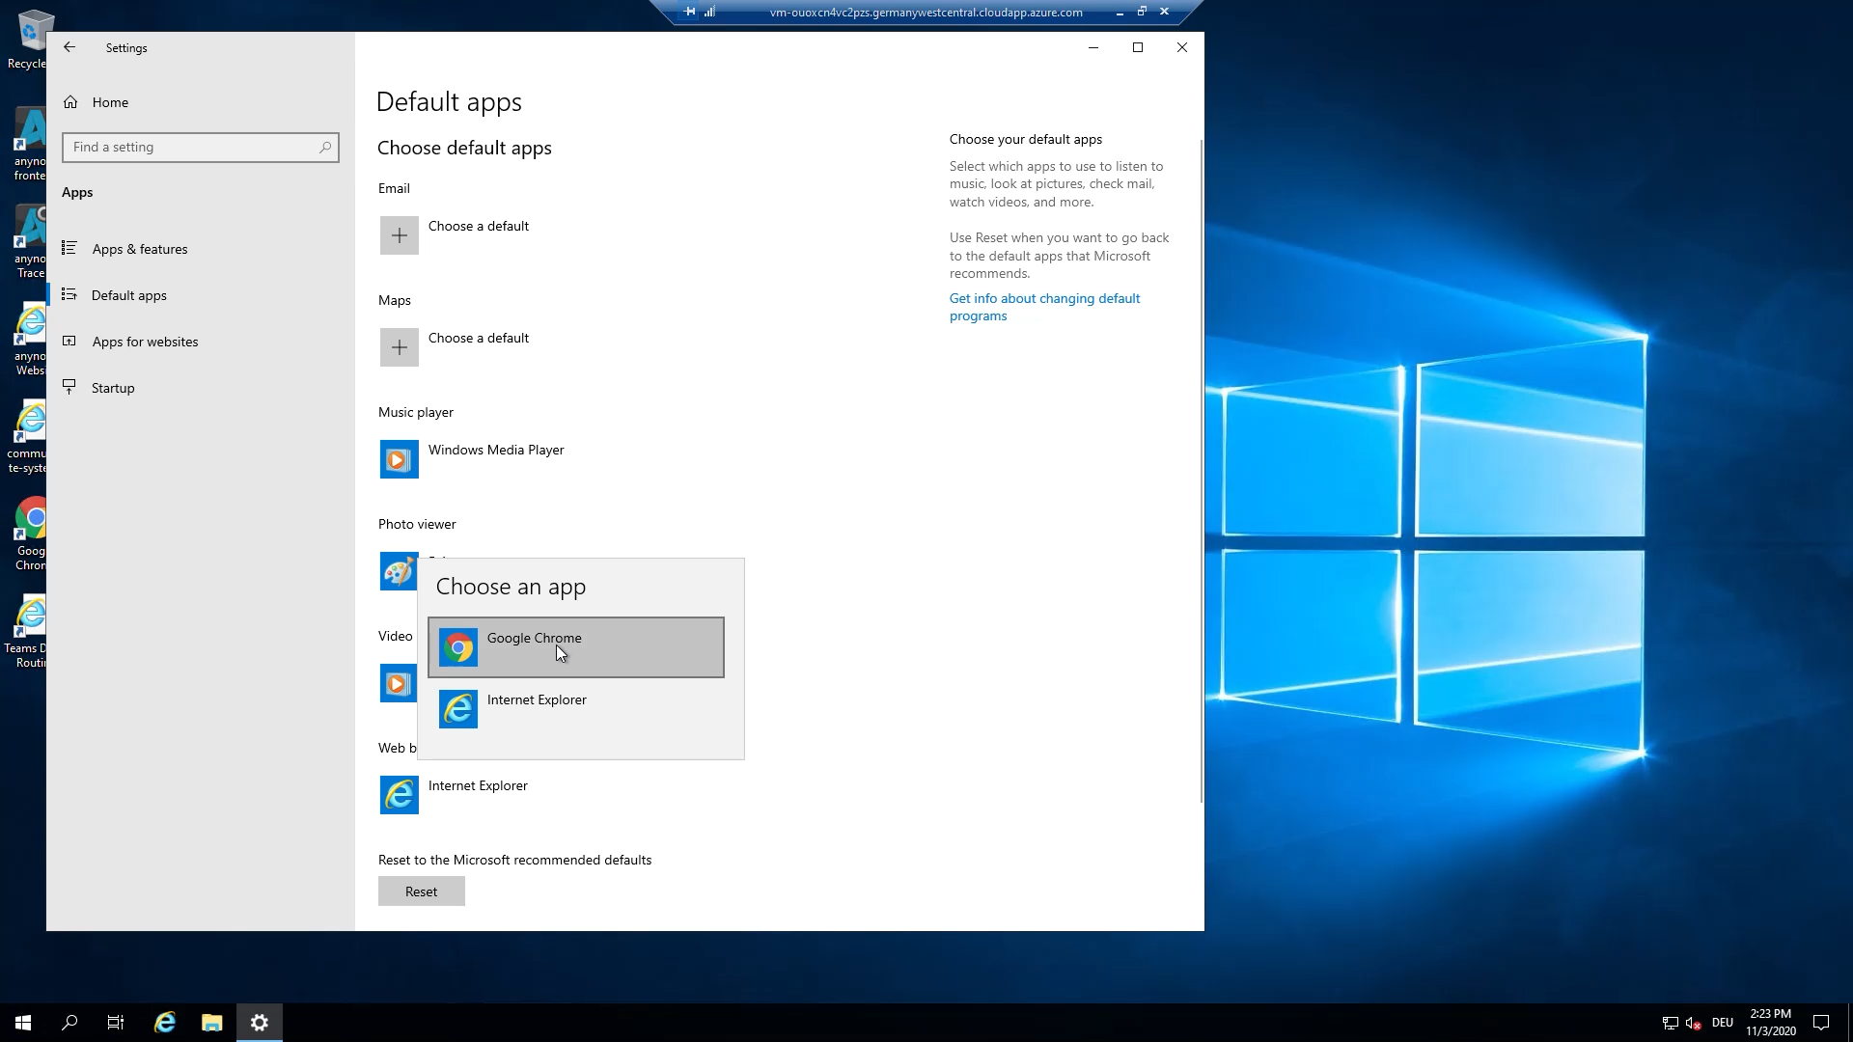Click the Google Chrome icon in app chooser

[x=458, y=647]
